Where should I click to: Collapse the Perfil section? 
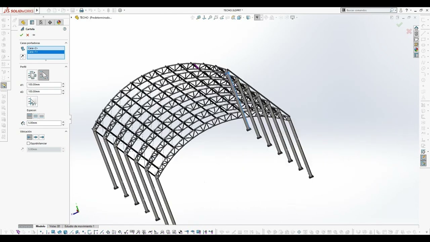pyautogui.click(x=66, y=67)
